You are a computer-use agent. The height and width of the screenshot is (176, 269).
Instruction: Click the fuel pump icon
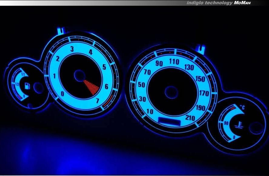click(27, 86)
